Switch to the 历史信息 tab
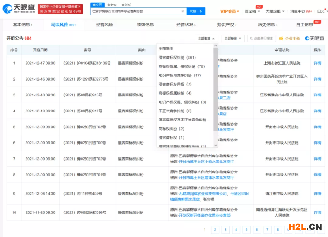The image size is (328, 237). click(267, 25)
